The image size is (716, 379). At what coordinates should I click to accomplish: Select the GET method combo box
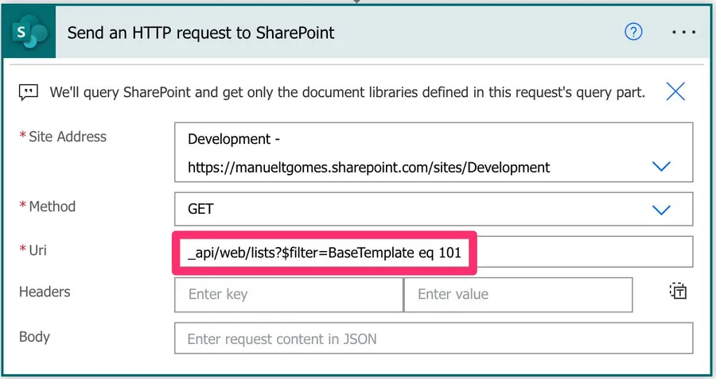tap(414, 210)
